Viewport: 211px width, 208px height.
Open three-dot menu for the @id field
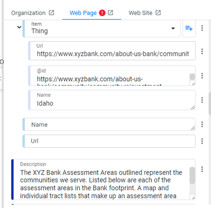[202, 76]
